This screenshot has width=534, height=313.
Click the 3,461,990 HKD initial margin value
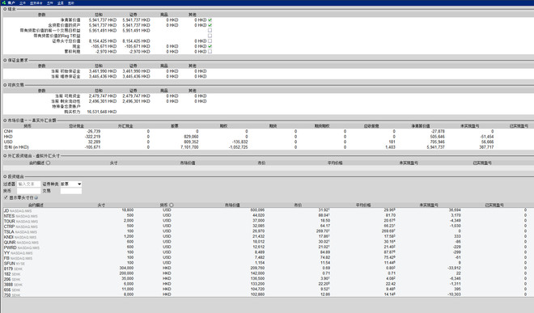pyautogui.click(x=103, y=71)
